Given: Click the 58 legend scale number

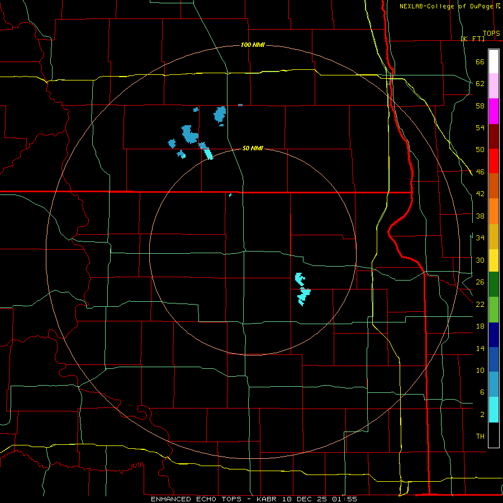Looking at the screenshot, I should tap(480, 106).
